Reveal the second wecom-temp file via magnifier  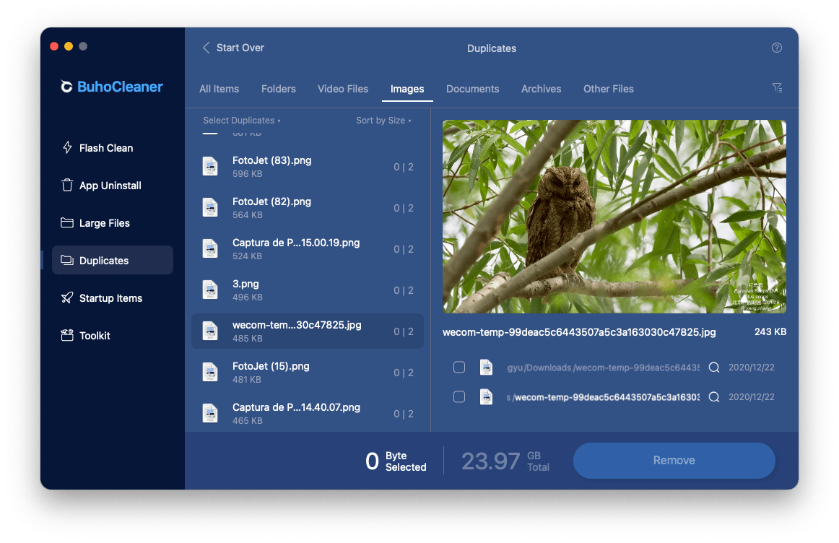(714, 396)
